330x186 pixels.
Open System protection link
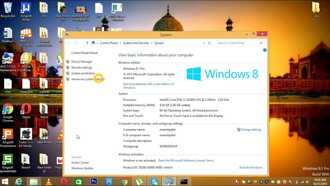tap(83, 73)
